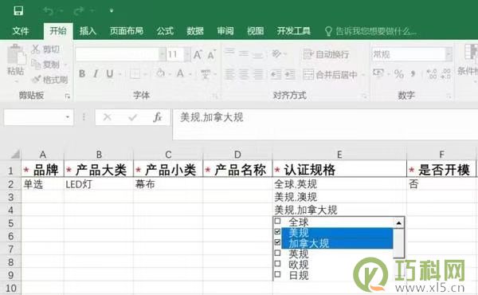The image size is (478, 295).
Task: Open the 数据 ribbon tab
Action: click(x=195, y=31)
